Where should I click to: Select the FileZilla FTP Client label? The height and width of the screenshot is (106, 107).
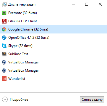pyautogui.click(x=22, y=21)
